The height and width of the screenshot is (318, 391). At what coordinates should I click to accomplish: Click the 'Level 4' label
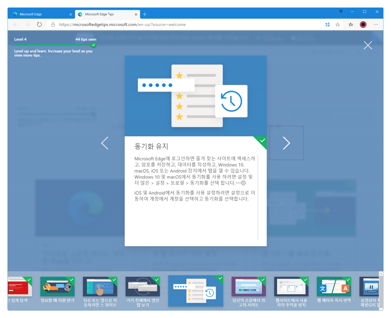[x=20, y=39]
